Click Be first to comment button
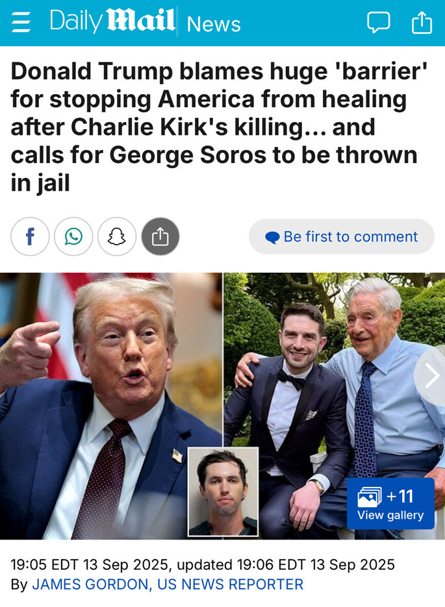 [x=342, y=236]
